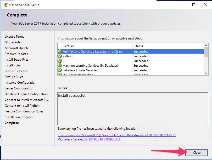Maximize the SQL Server 2017 Setup window

194,5
